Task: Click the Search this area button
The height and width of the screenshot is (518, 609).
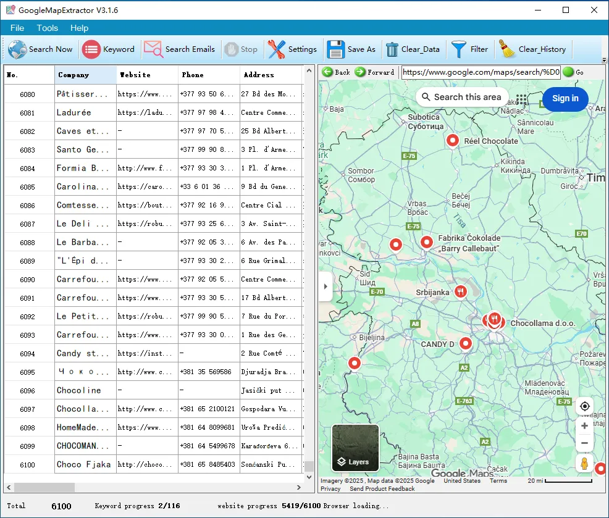Action: click(461, 97)
